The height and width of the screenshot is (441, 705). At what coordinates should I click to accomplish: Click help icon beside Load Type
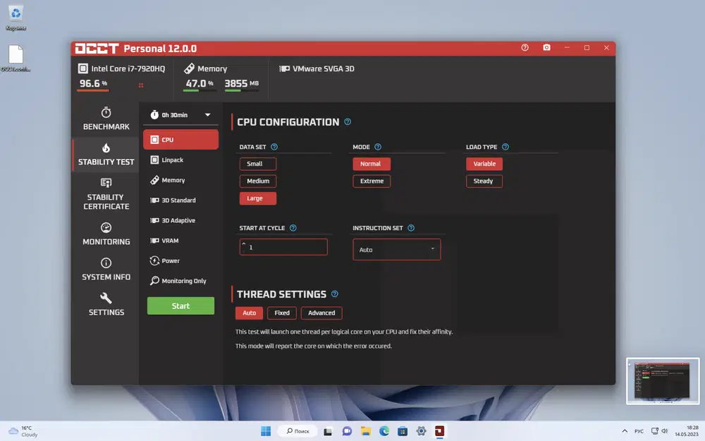pyautogui.click(x=505, y=147)
